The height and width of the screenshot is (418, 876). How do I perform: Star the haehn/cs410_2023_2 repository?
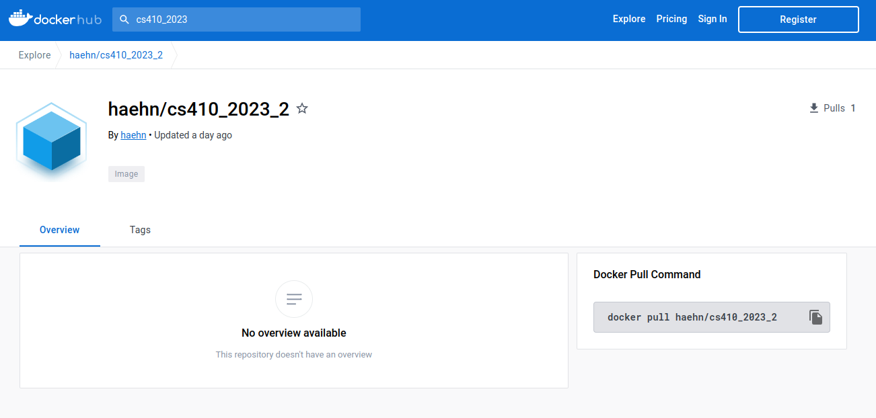click(x=302, y=109)
